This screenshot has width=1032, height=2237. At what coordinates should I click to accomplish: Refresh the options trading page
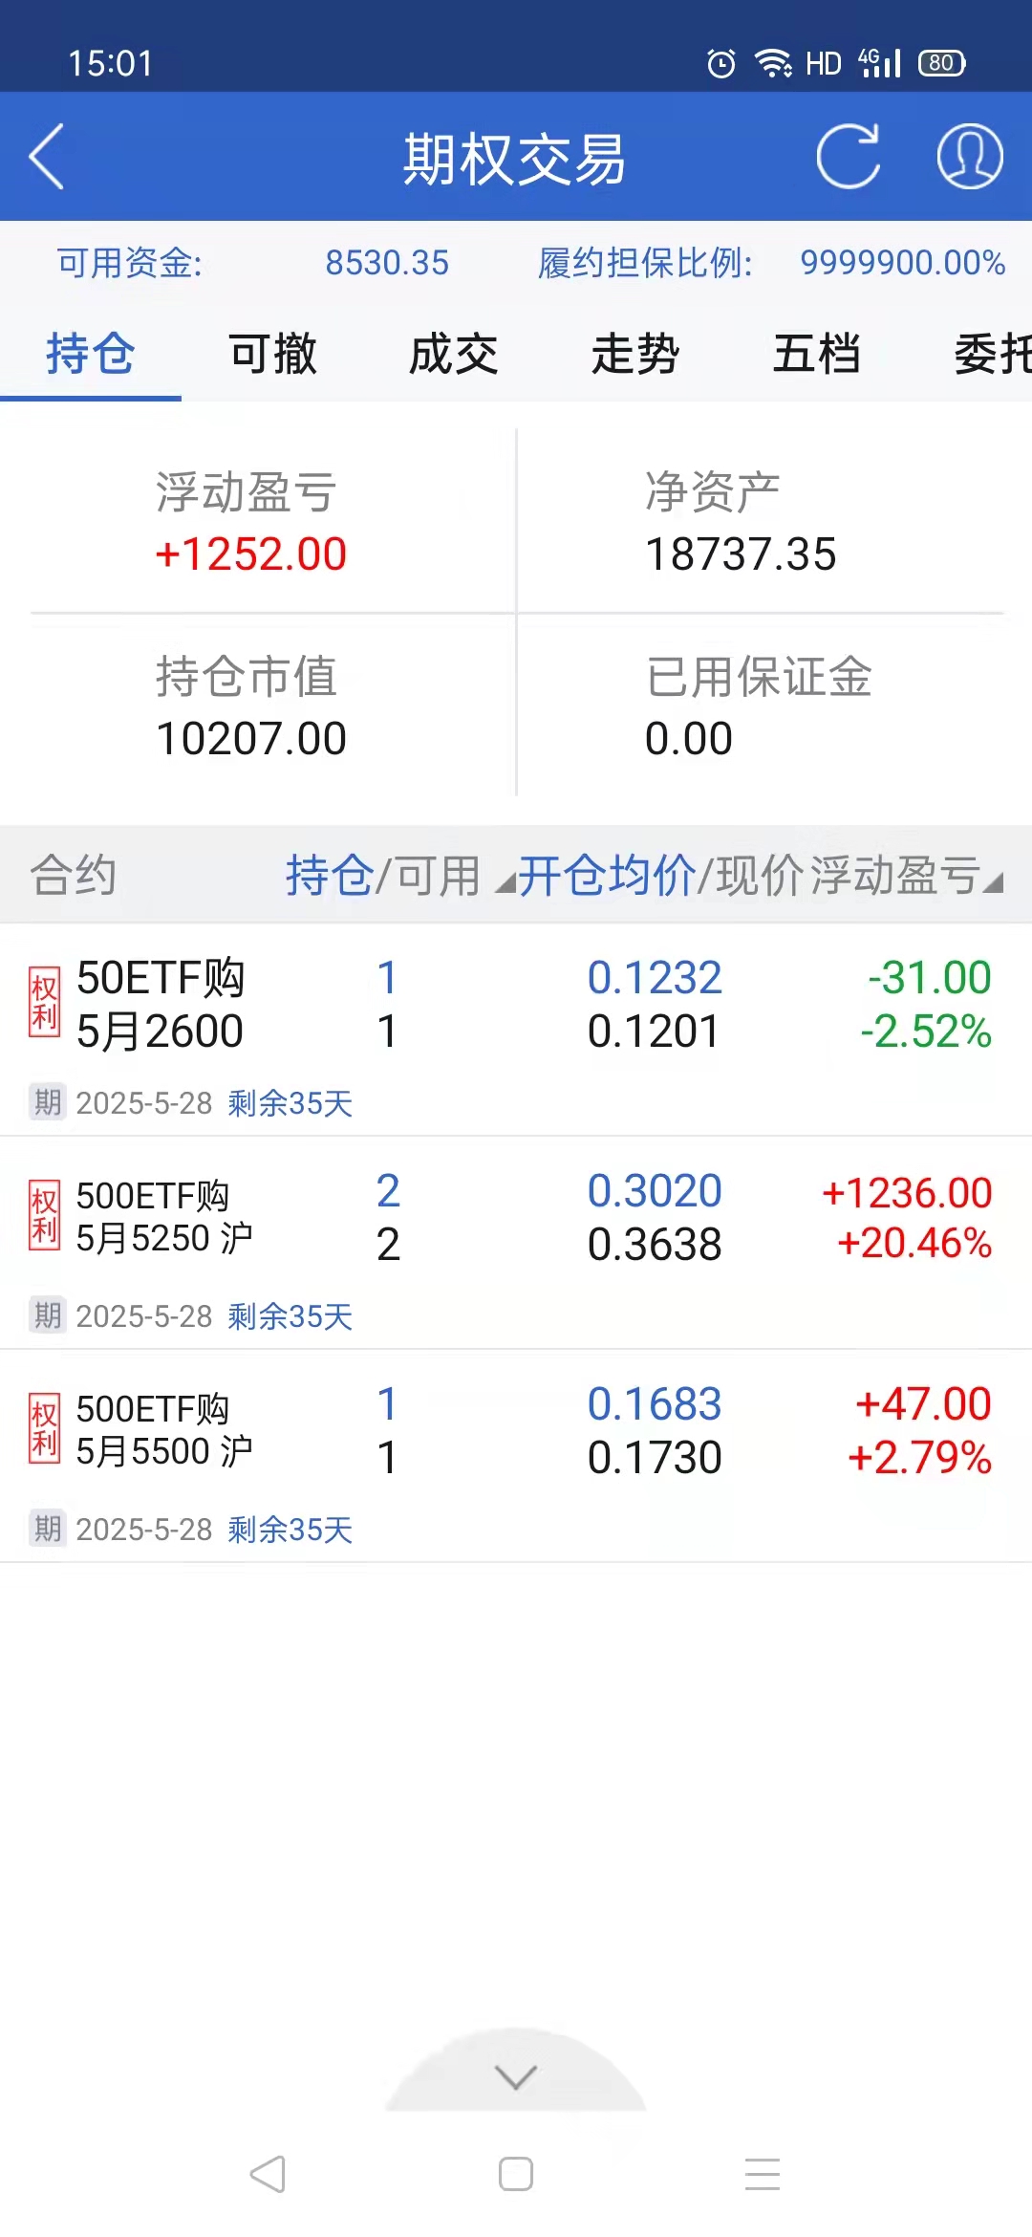click(x=848, y=157)
